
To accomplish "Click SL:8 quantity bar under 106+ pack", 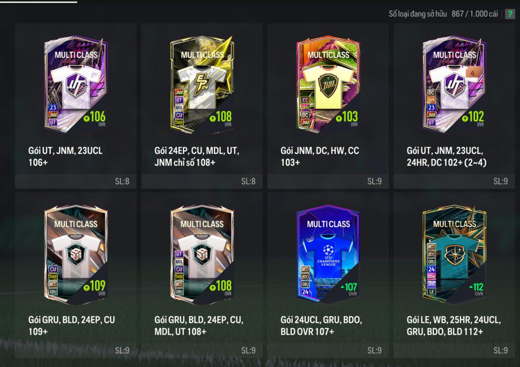I will coord(76,181).
